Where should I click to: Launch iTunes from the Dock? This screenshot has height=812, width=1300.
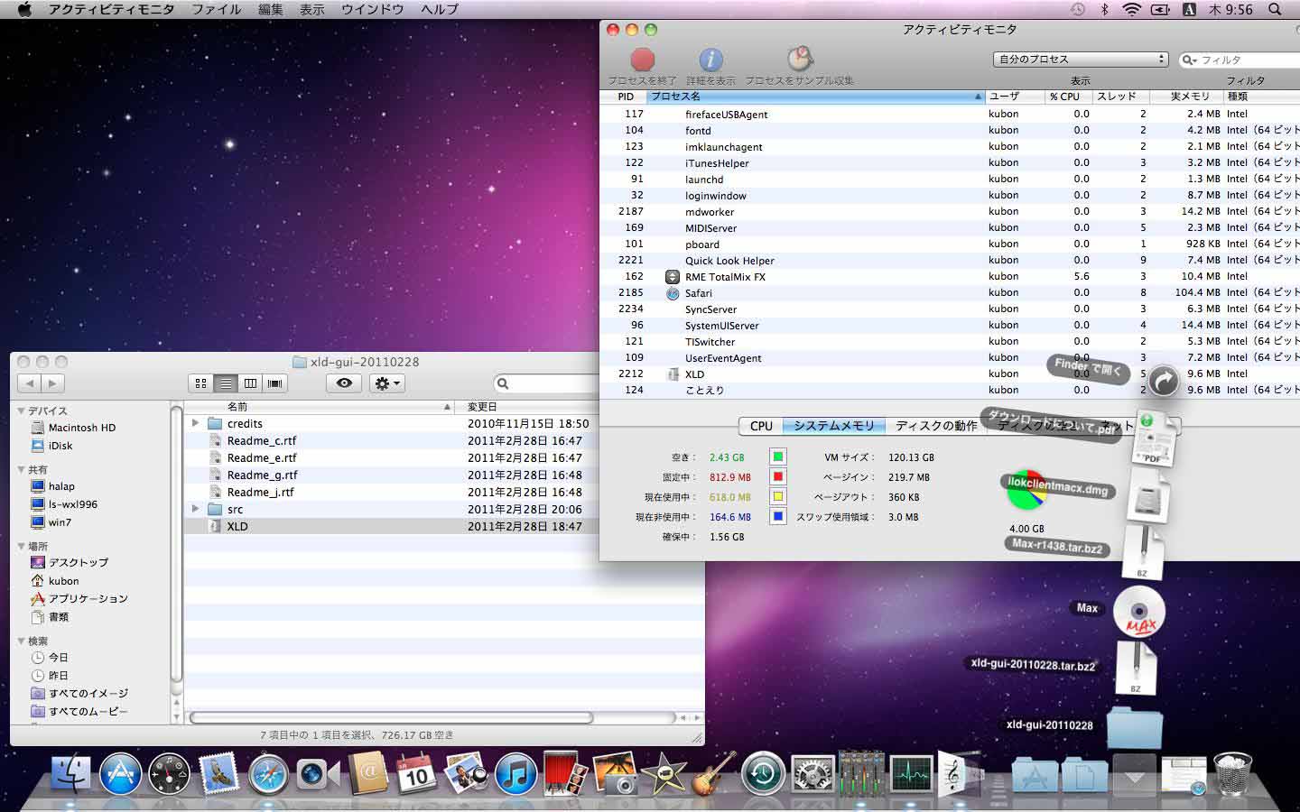[x=515, y=774]
